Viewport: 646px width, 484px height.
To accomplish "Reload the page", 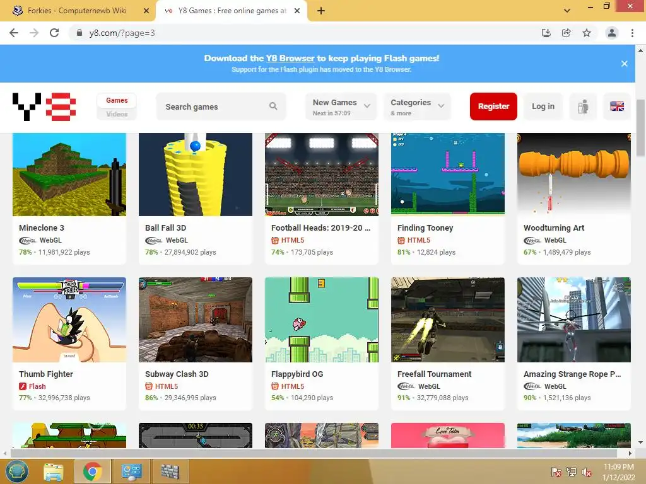I will (54, 33).
